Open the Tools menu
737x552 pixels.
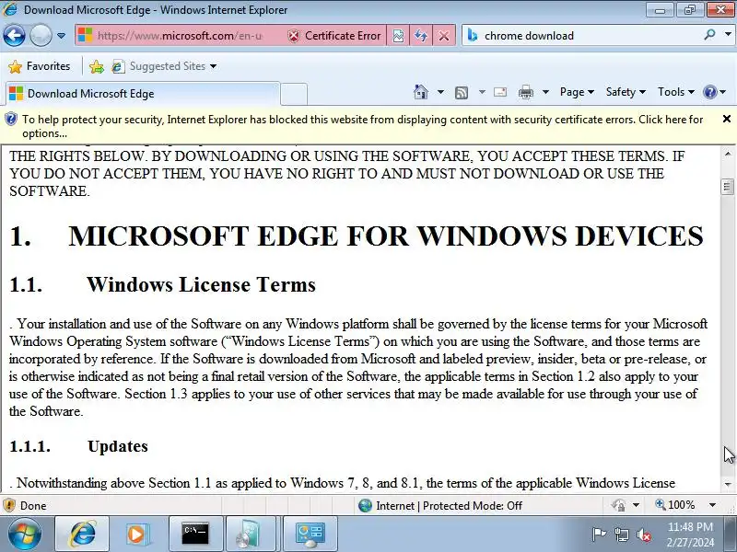[676, 92]
